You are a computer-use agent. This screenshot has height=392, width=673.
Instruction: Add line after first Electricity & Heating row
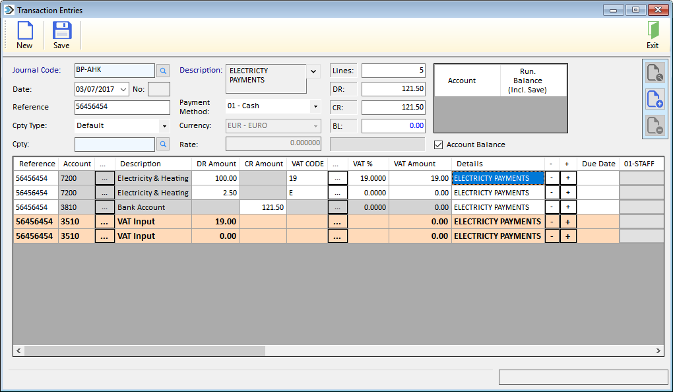pos(568,178)
